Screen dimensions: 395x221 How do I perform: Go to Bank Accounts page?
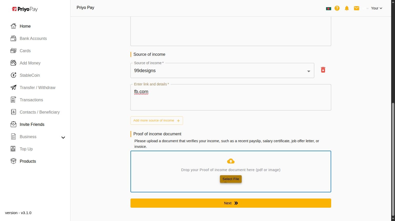click(33, 38)
